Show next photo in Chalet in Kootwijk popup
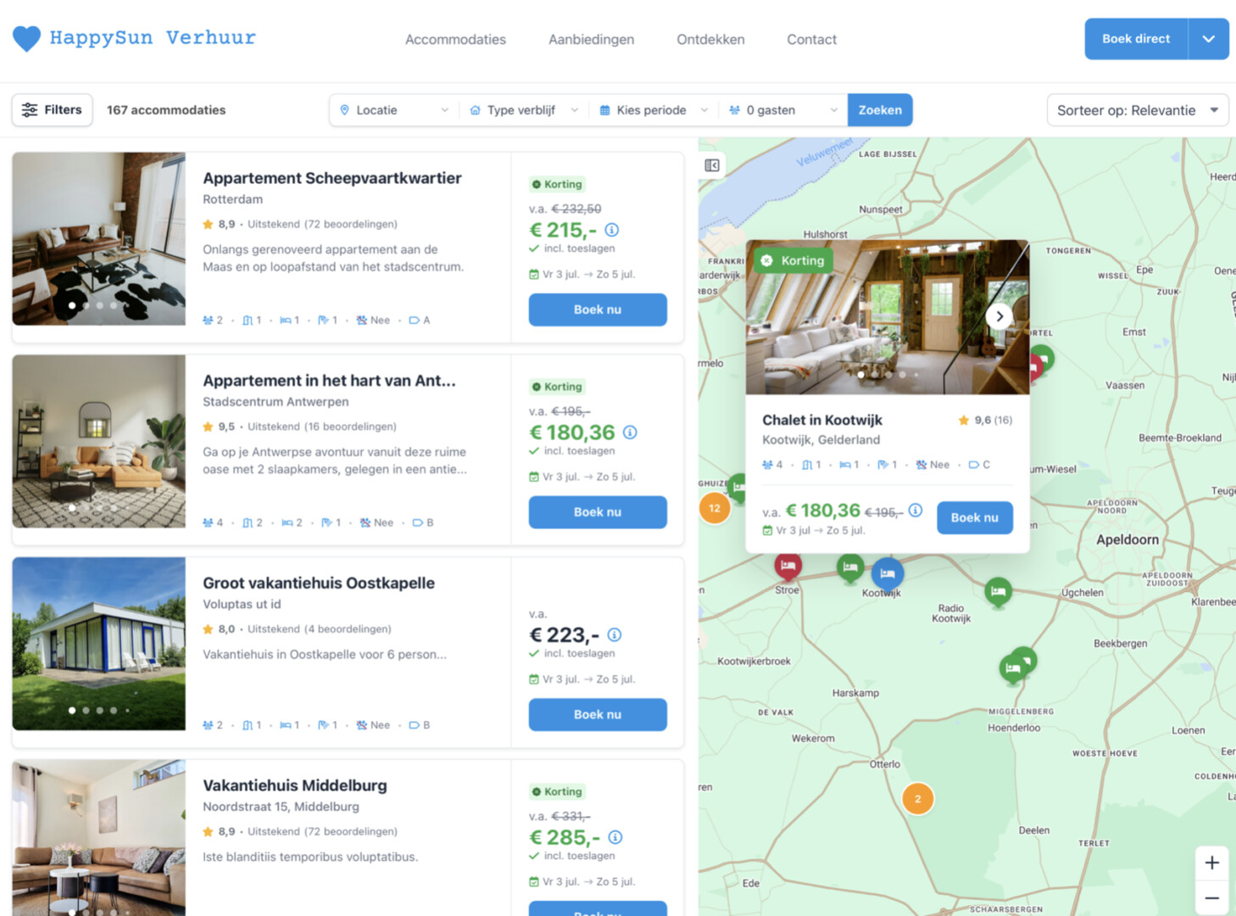 (x=999, y=316)
